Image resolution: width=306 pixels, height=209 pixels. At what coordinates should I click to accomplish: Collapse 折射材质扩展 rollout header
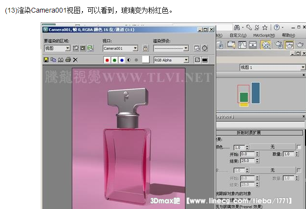259,133
